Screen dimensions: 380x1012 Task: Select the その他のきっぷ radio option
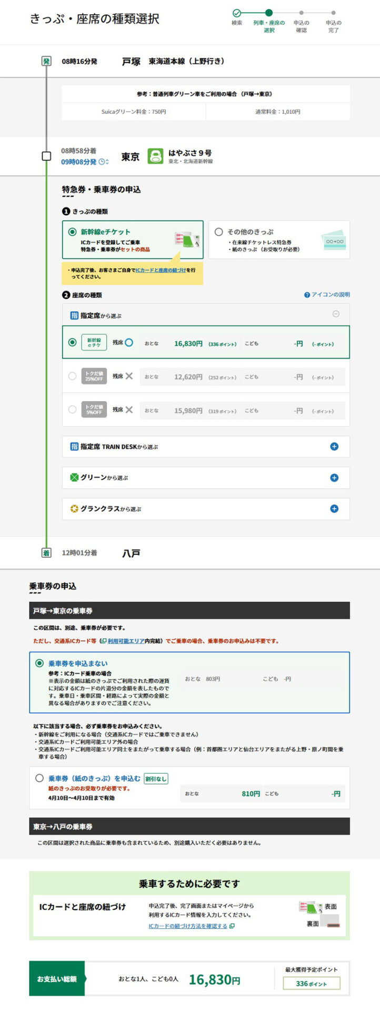(218, 232)
